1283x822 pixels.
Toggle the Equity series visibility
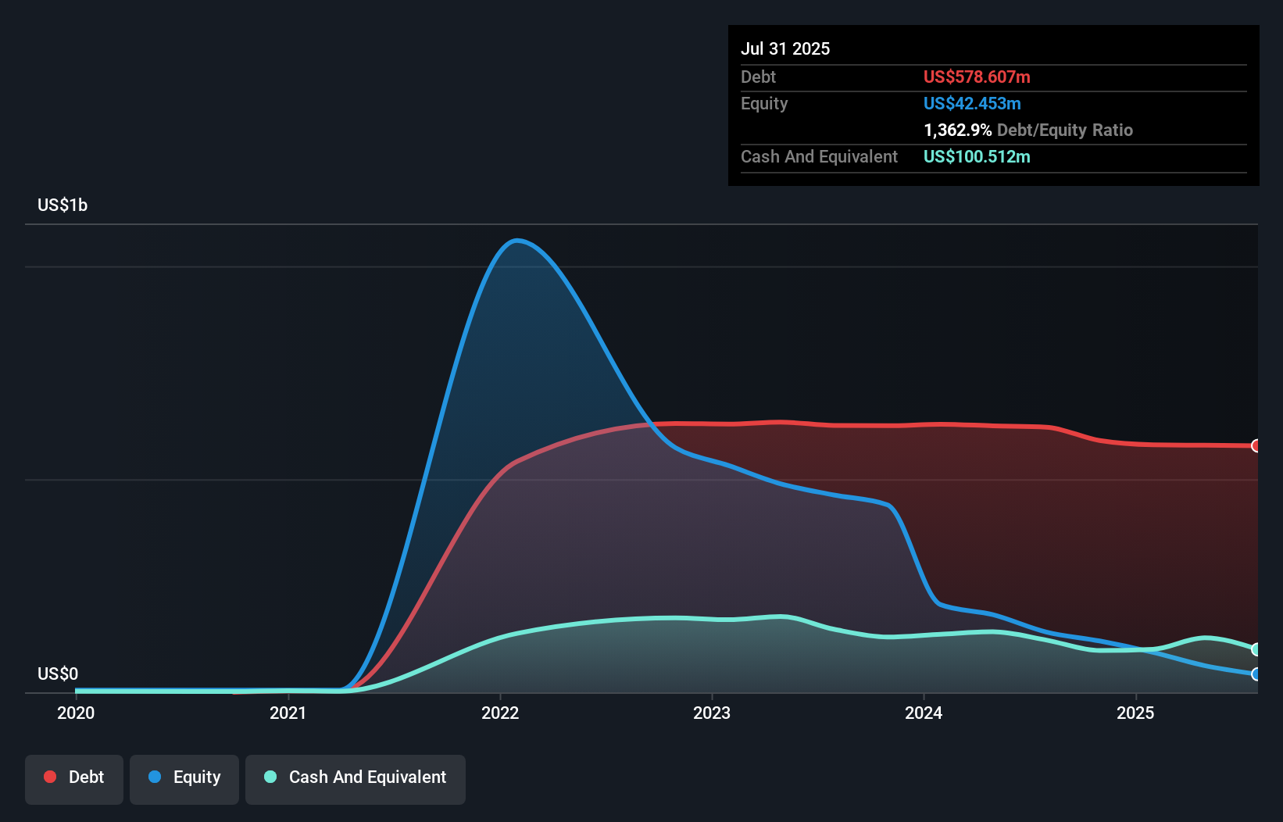(x=184, y=777)
